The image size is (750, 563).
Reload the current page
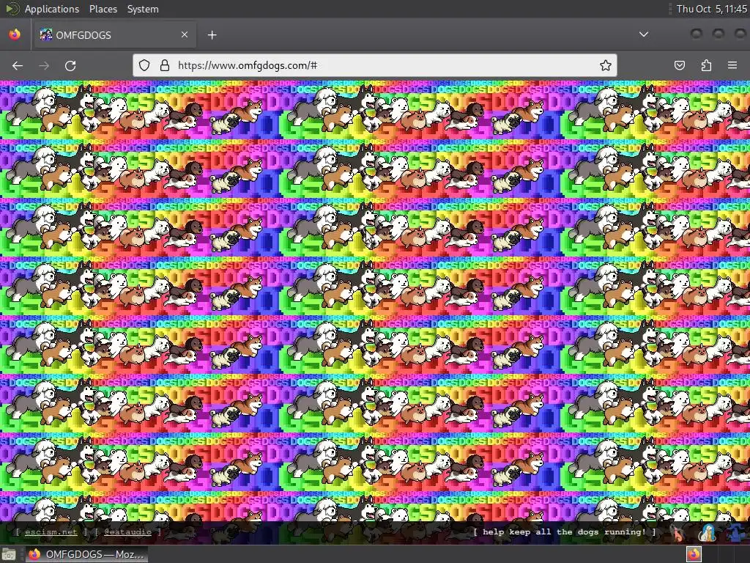(70, 65)
